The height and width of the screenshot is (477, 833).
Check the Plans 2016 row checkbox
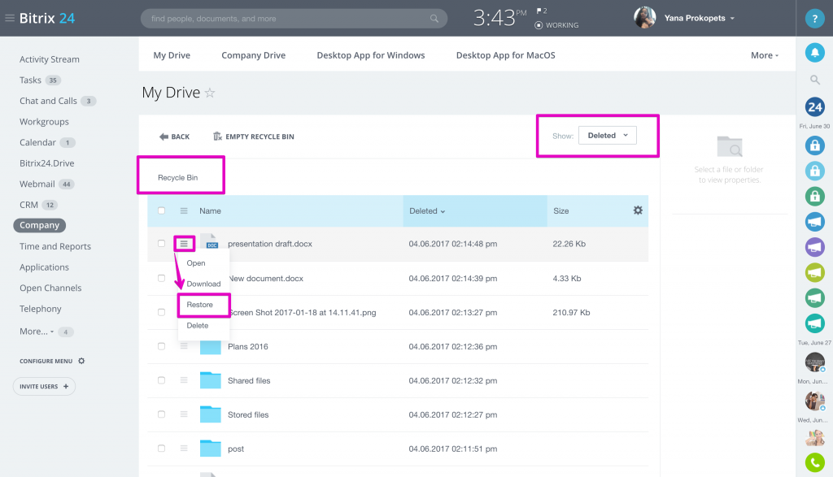pyautogui.click(x=162, y=346)
